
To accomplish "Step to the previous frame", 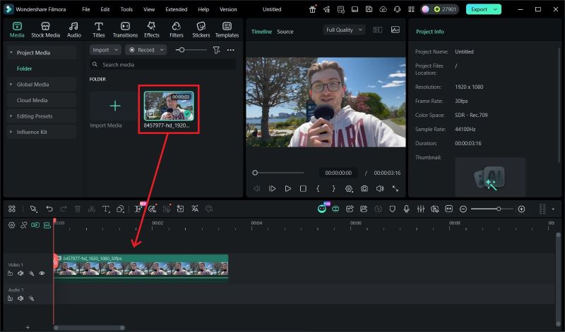I will pos(256,188).
